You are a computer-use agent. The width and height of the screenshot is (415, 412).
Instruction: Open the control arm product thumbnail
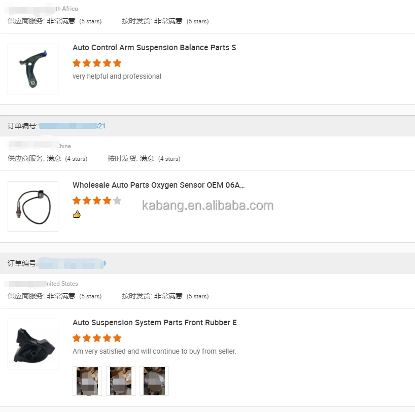[33, 69]
